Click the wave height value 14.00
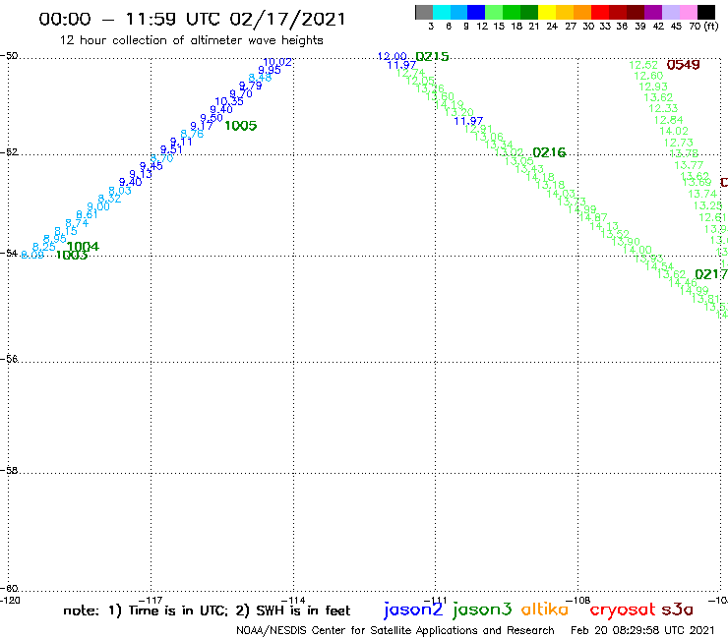The height and width of the screenshot is (639, 728). (637, 250)
